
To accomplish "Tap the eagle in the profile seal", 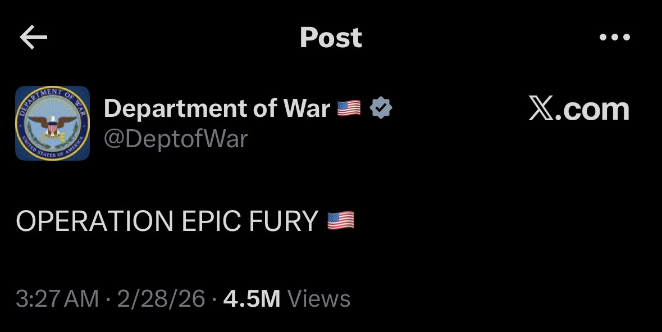I will [x=52, y=124].
